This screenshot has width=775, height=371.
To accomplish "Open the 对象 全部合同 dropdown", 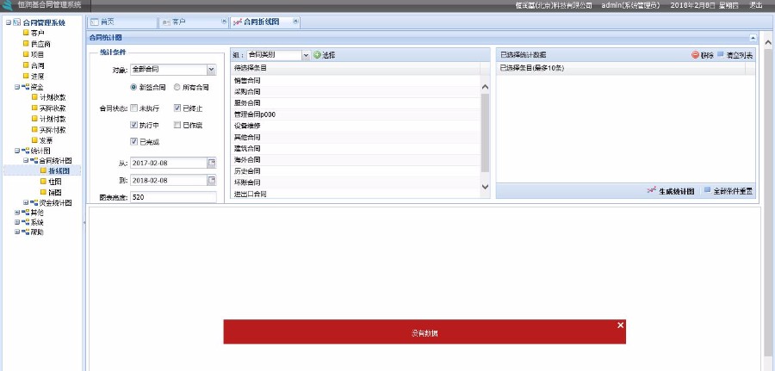I will pos(212,70).
